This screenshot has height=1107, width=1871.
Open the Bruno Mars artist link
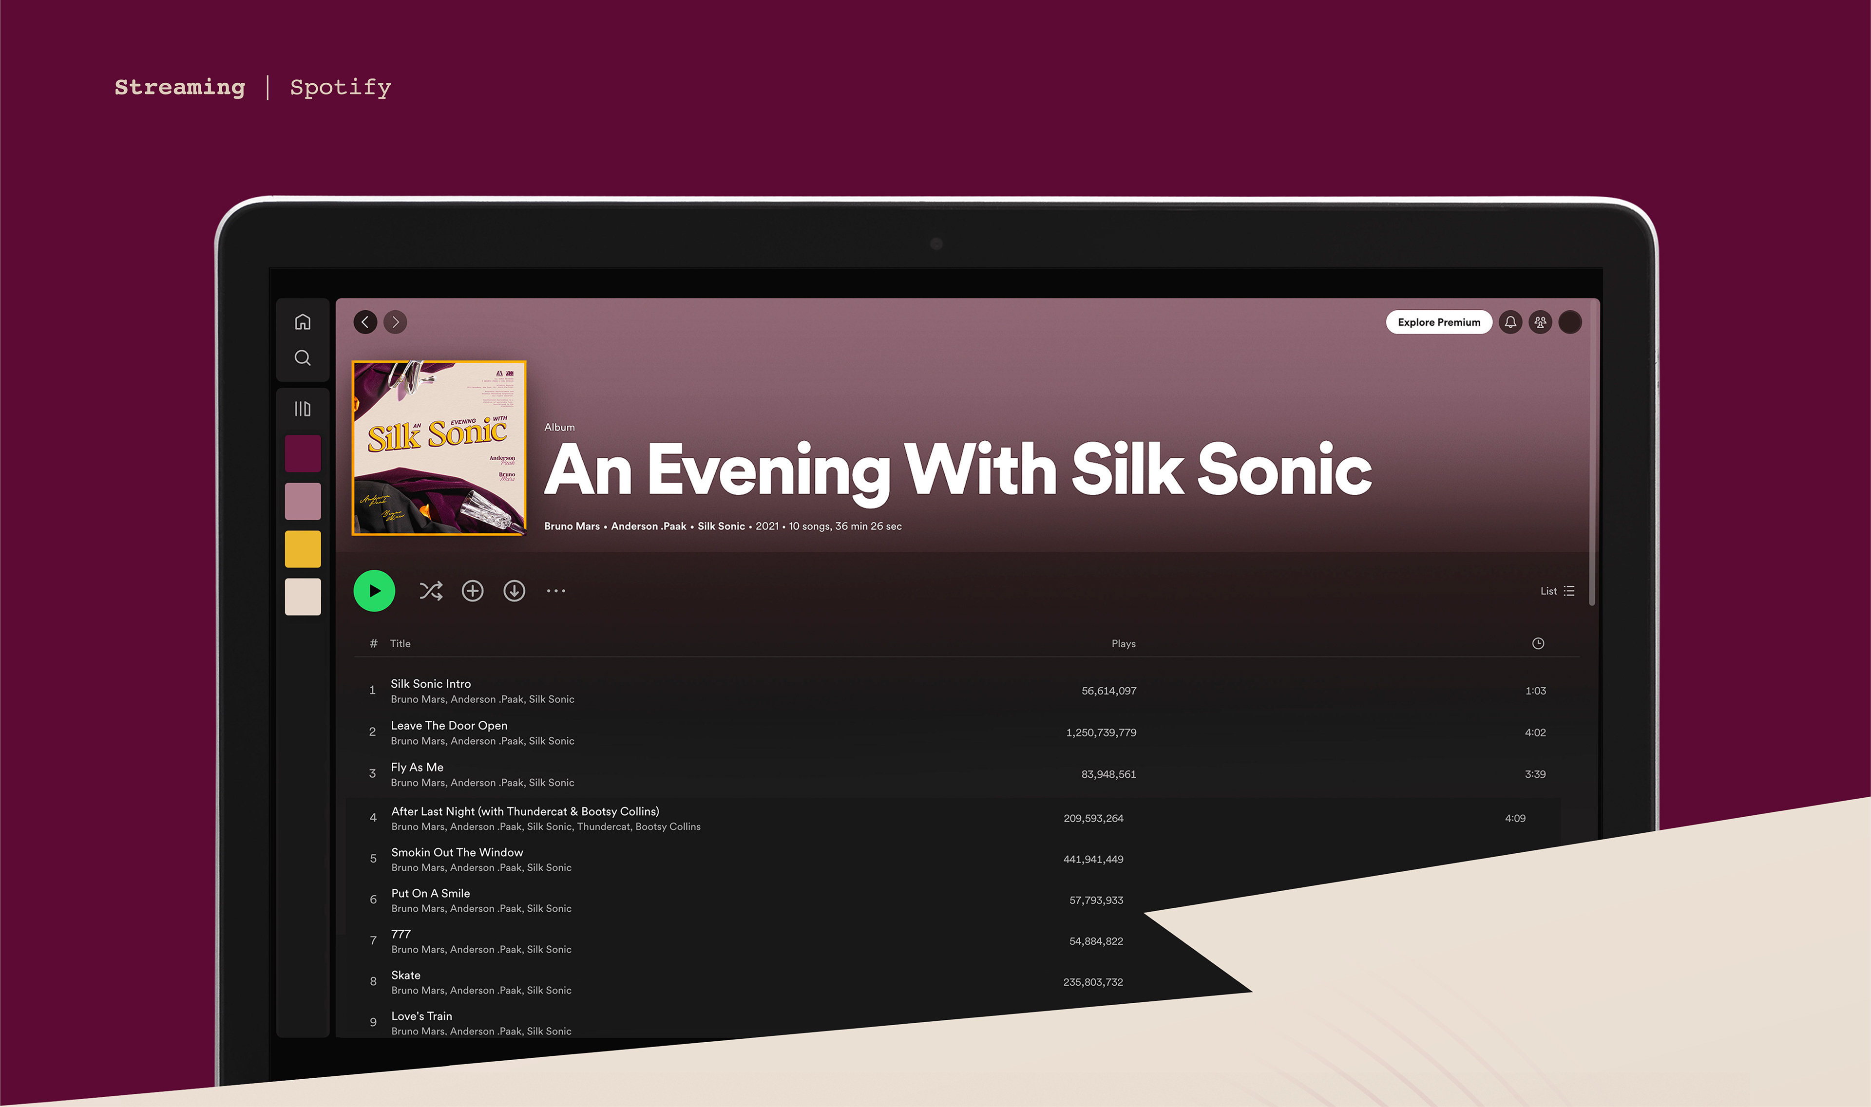pos(572,526)
